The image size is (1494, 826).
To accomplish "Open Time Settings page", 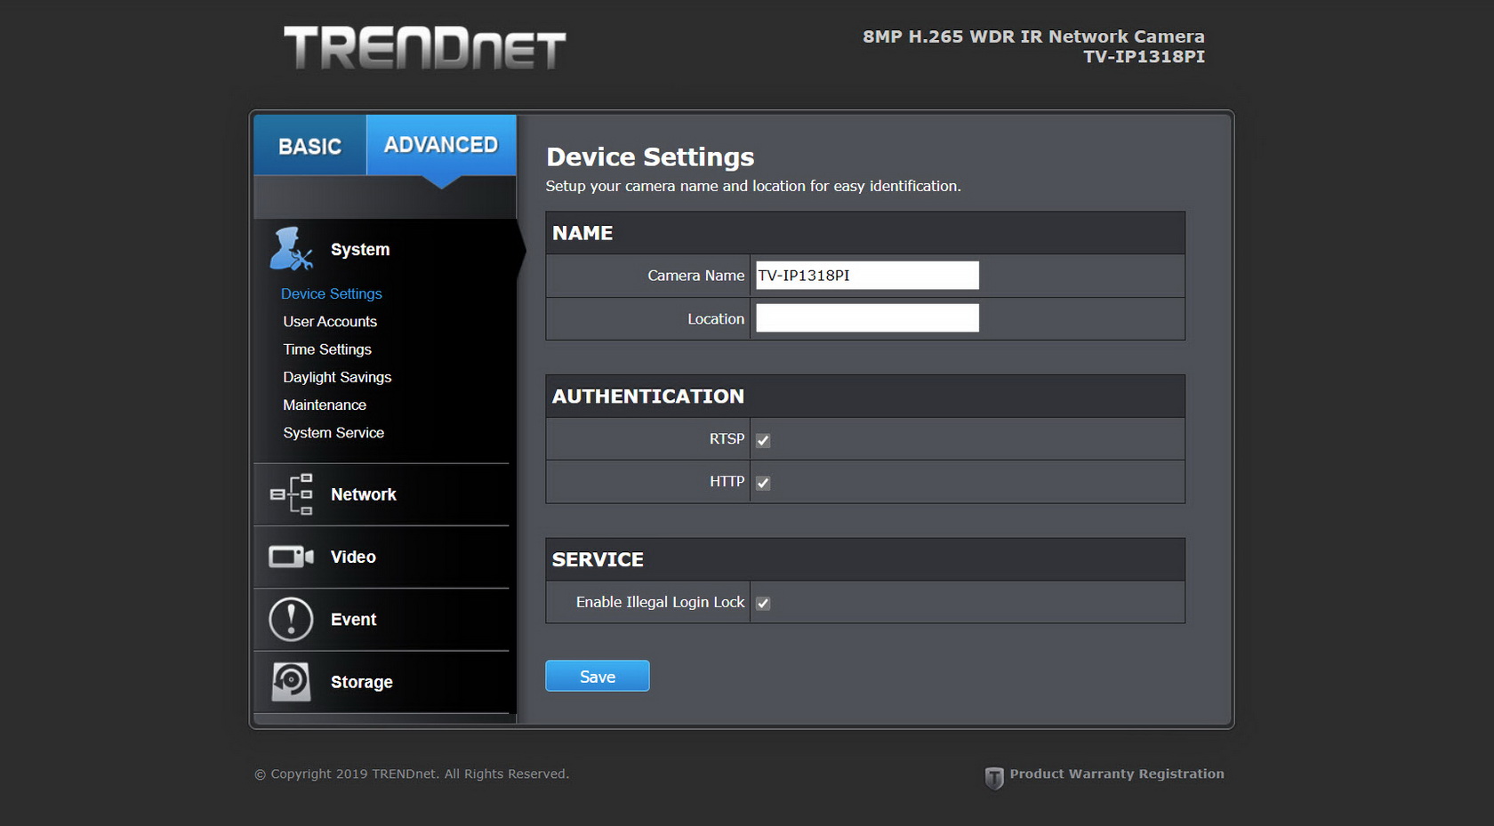I will 327,349.
